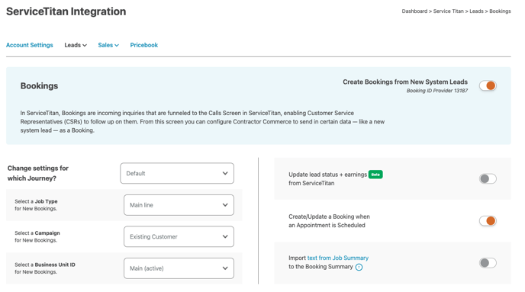Enable Update lead status + earnings toggle
Image resolution: width=525 pixels, height=292 pixels.
488,178
